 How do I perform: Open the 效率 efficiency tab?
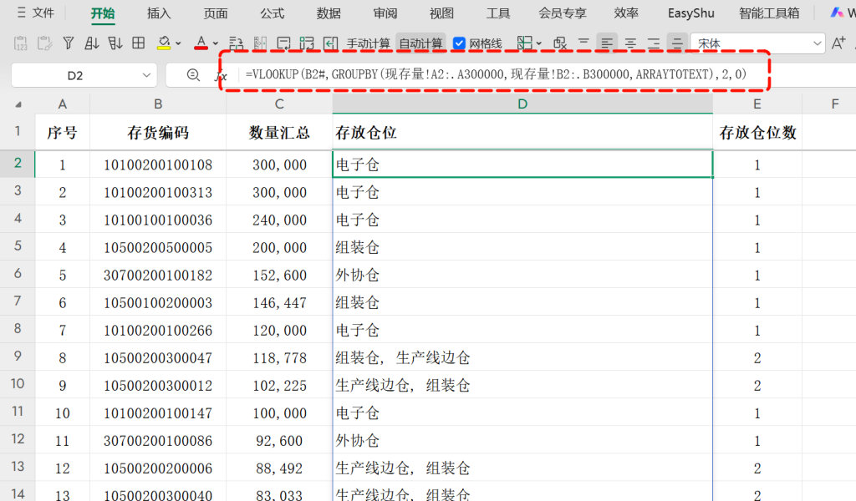[626, 13]
